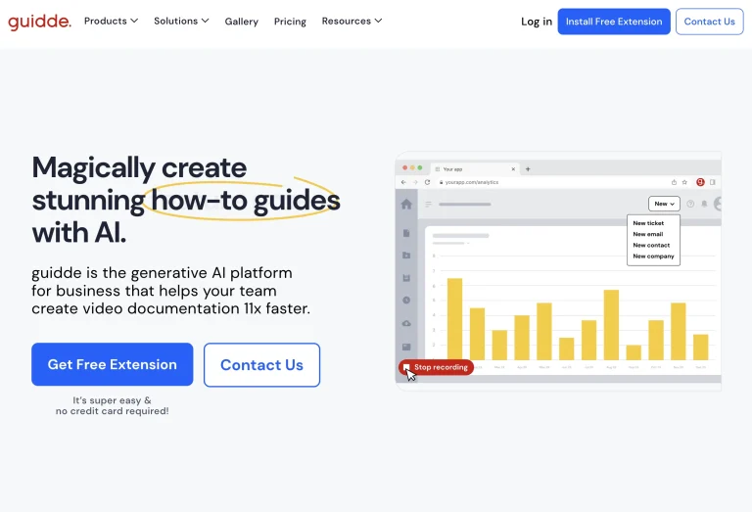Click the Log in link

click(x=537, y=22)
